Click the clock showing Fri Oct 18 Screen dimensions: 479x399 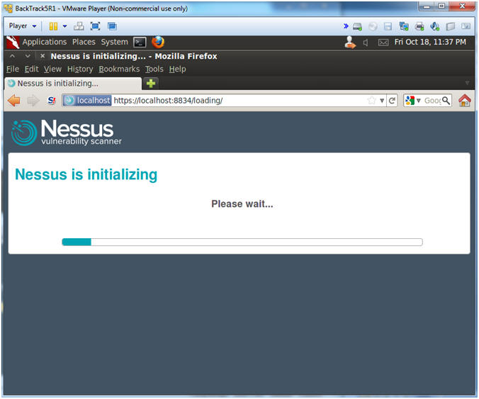click(430, 42)
